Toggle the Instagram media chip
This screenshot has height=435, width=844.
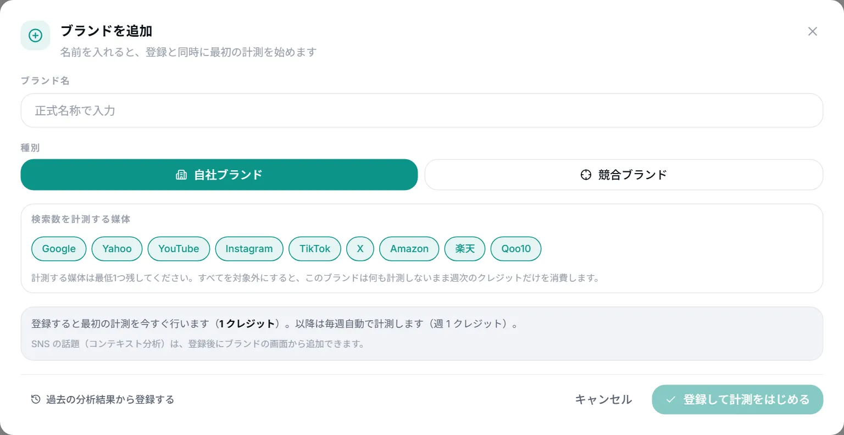point(249,249)
